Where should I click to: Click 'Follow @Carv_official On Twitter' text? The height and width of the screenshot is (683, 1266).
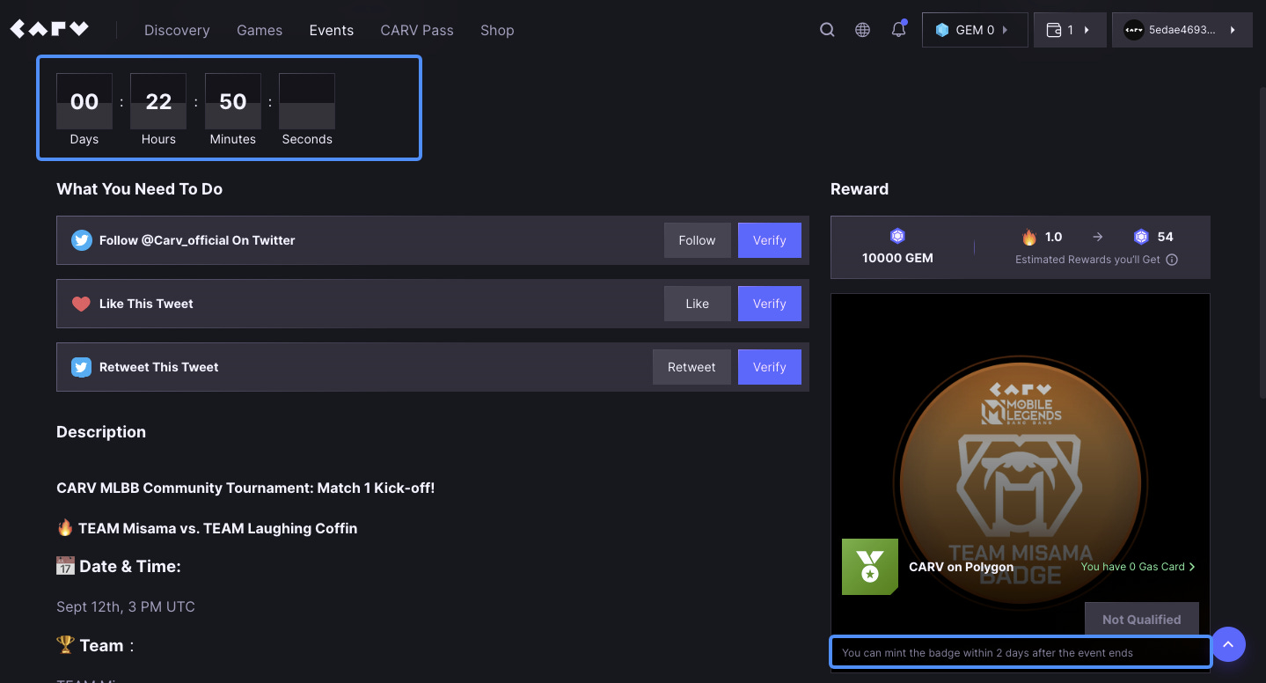(x=197, y=240)
